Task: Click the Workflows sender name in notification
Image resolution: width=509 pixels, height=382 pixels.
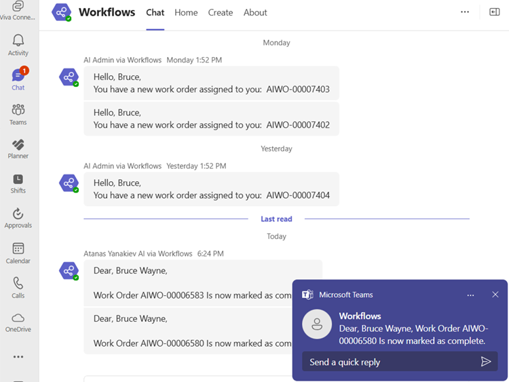Action: point(360,316)
